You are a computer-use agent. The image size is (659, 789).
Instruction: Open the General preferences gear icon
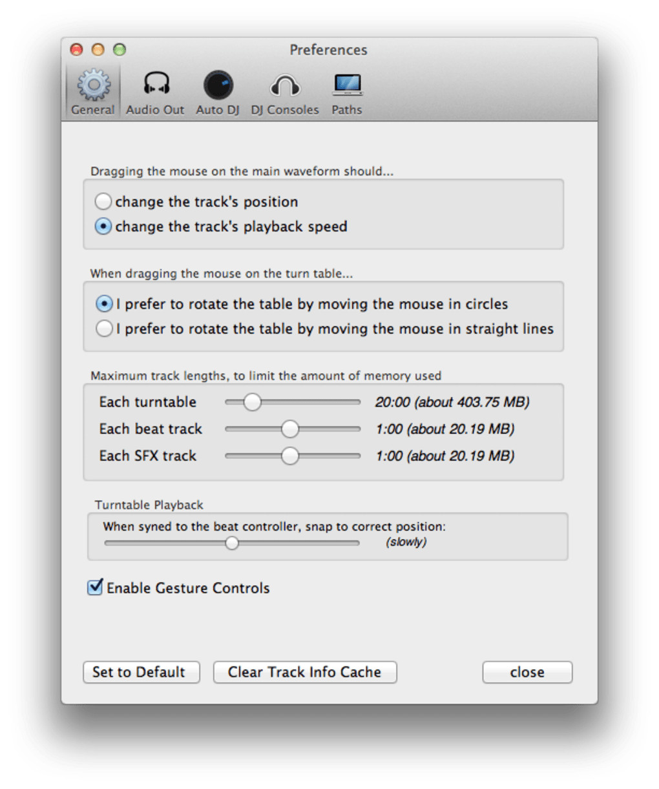tap(94, 85)
